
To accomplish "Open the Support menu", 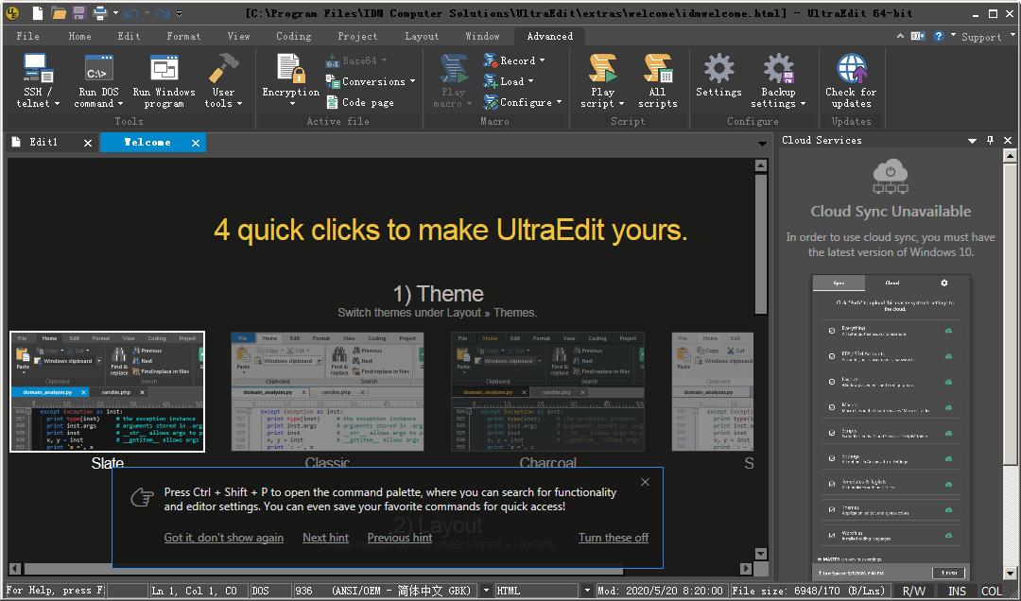I will pos(981,37).
